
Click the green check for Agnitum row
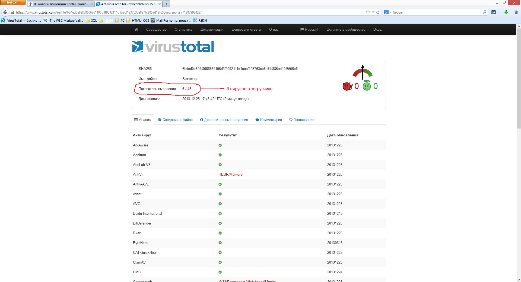(x=220, y=155)
